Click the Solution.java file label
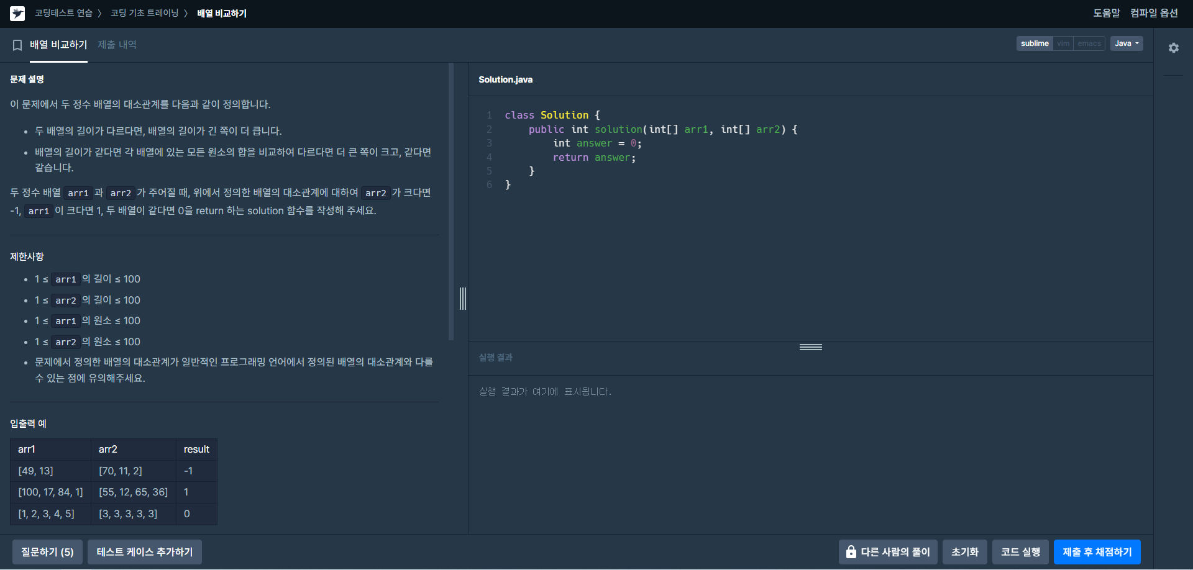Viewport: 1193px width, 570px height. (505, 79)
